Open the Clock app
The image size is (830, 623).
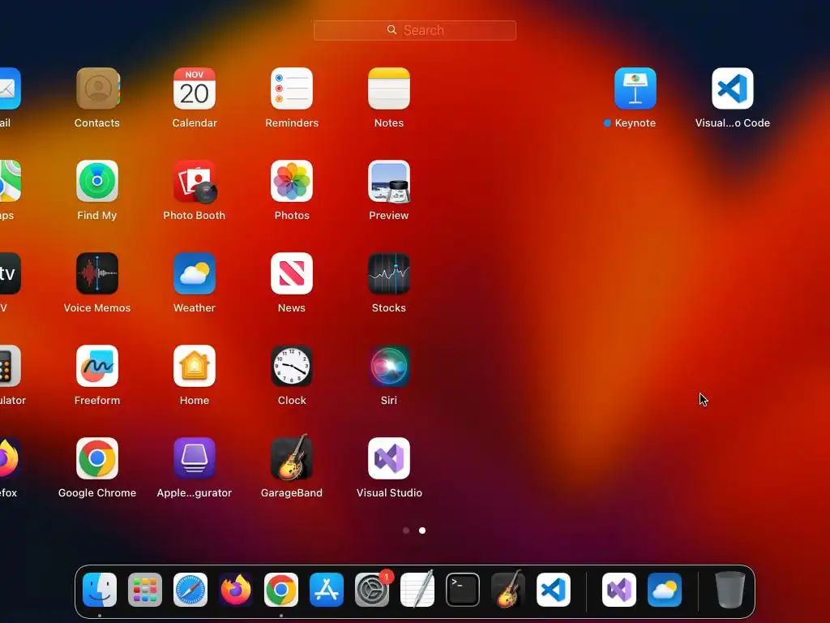pyautogui.click(x=292, y=366)
